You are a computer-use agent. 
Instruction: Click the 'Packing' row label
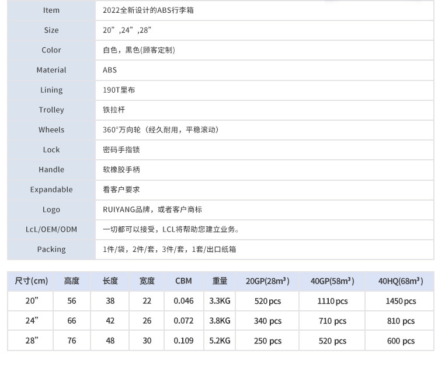tap(51, 250)
